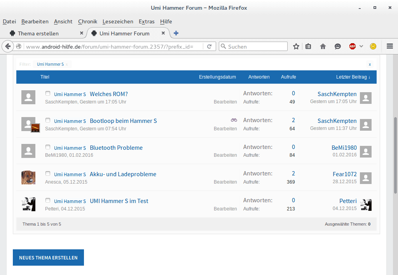Open a new tab with plus icon
The image size is (398, 275).
(176, 33)
